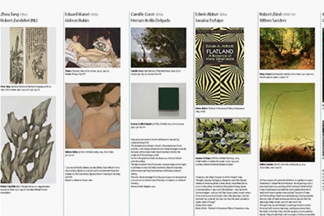324x216 pixels.
Task: Open the dark green monochrome canvas image
Action: click(x=158, y=101)
